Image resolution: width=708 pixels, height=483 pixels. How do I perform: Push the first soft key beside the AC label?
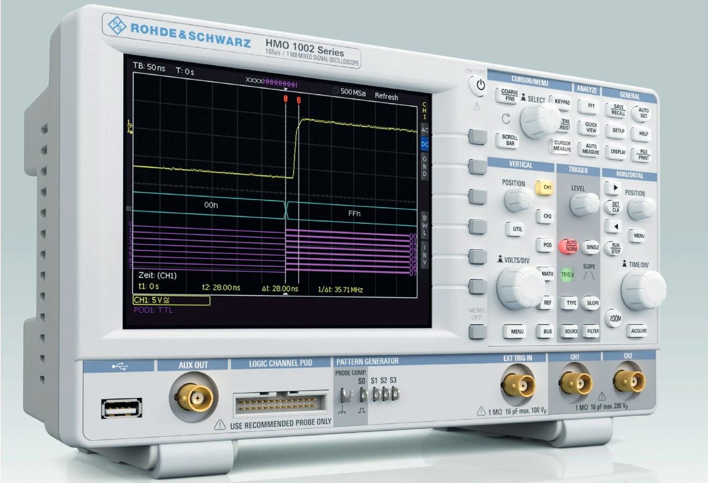click(477, 137)
